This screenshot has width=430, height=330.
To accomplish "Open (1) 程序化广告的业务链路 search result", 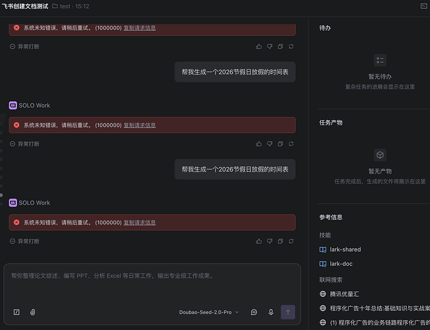I will [380, 323].
